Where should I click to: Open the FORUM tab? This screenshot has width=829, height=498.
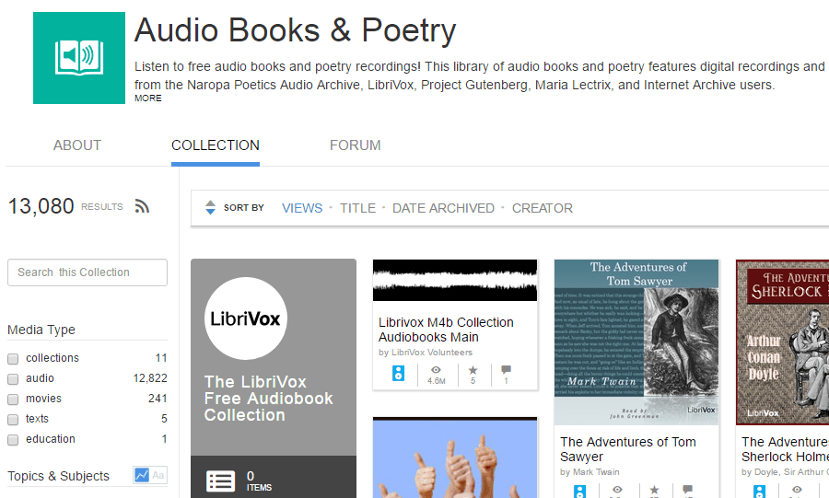(x=355, y=145)
